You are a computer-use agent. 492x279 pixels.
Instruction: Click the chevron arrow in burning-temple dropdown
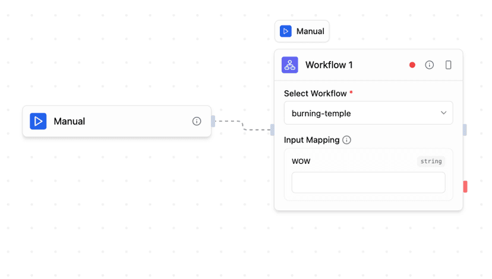pyautogui.click(x=443, y=113)
